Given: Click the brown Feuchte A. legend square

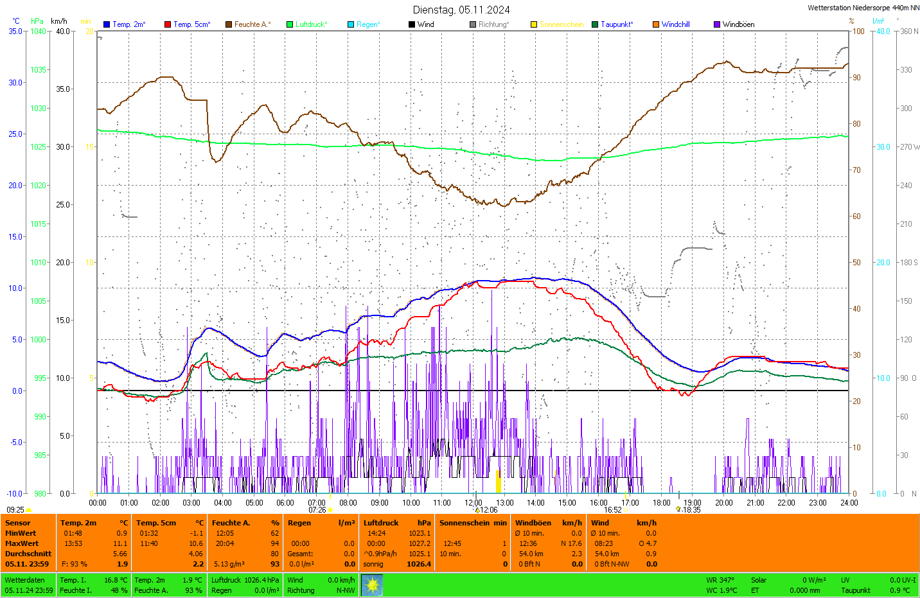Looking at the screenshot, I should 229,24.
